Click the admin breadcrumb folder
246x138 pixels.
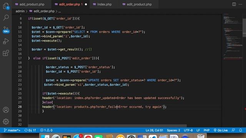pyautogui.click(x=20, y=11)
